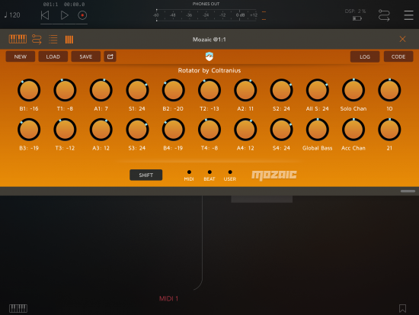Image resolution: width=419 pixels, height=315 pixels.
Task: Open the preset list icon
Action: 53,39
